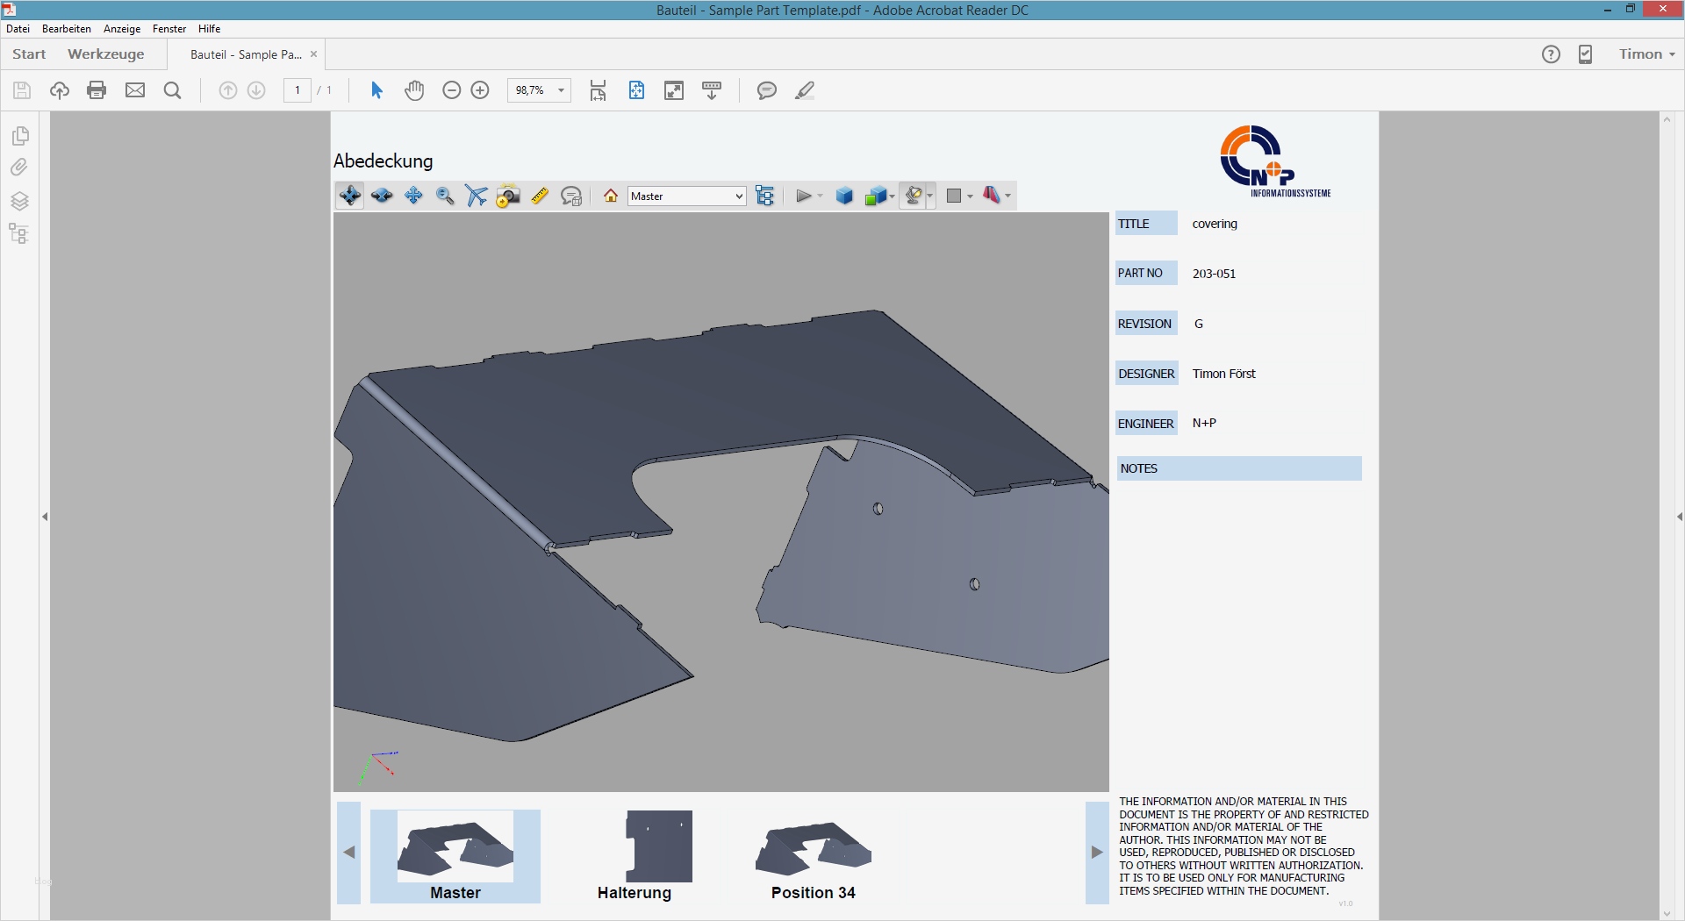Select the 3D Fly tool airplane icon
Screen dimensions: 1685x921
coord(477,196)
